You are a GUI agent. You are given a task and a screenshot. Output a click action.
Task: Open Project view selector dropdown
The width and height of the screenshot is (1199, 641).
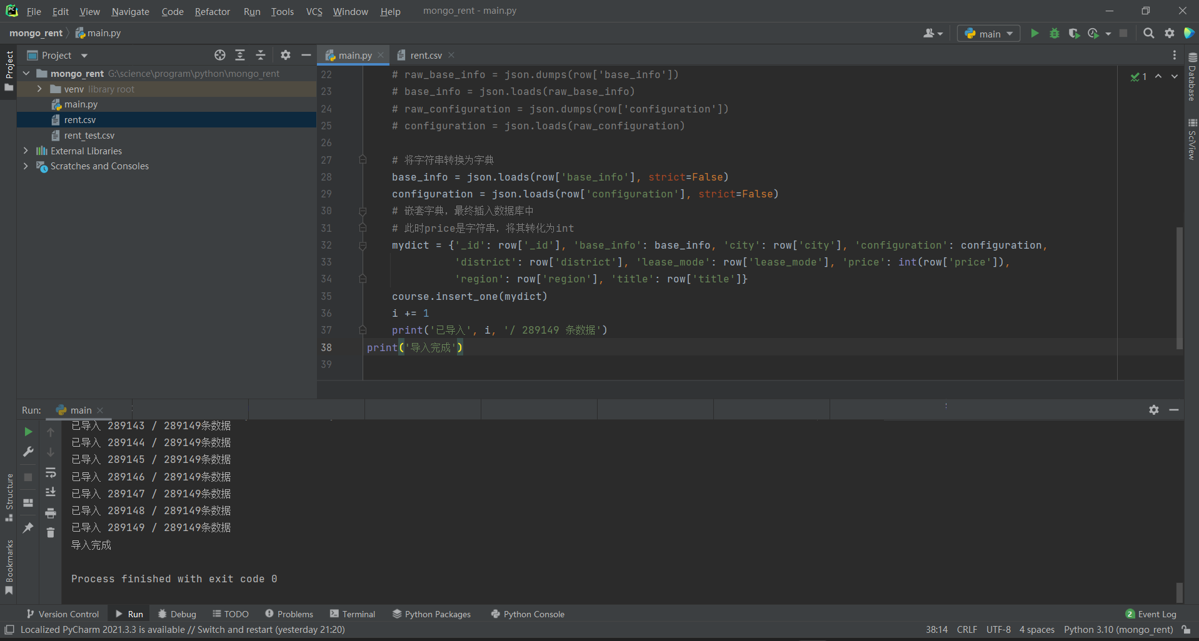(58, 55)
